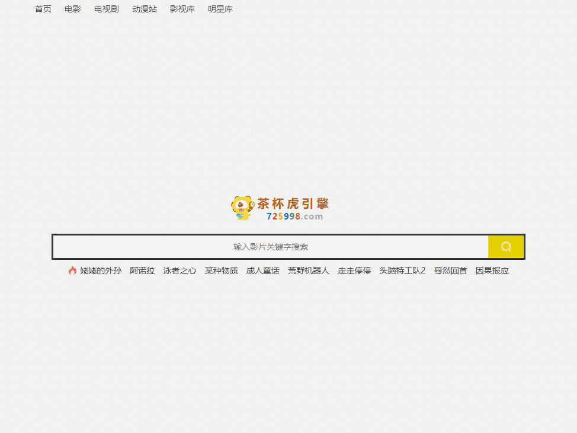Click the yellow magnifier search button
Screen dimensions: 577x433
coord(506,247)
